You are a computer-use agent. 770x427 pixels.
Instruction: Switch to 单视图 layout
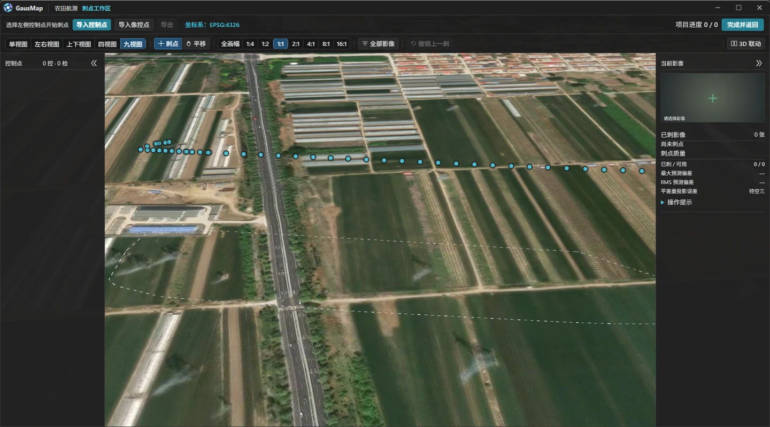[18, 44]
